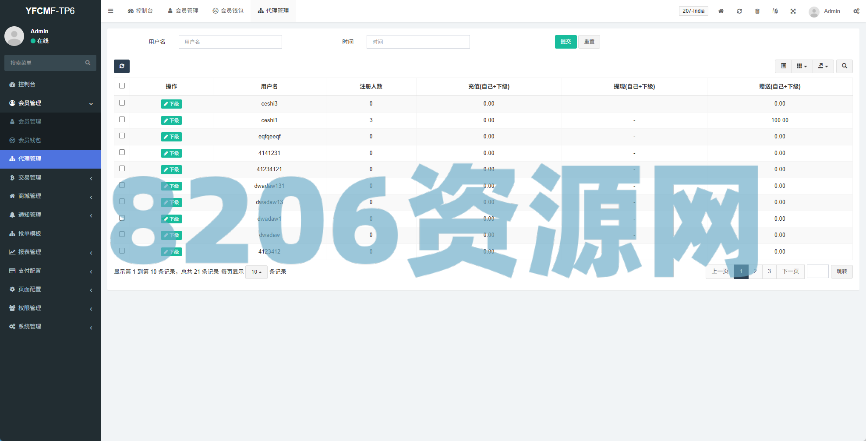The image size is (866, 441).
Task: Click the green 提交 button
Action: 566,42
